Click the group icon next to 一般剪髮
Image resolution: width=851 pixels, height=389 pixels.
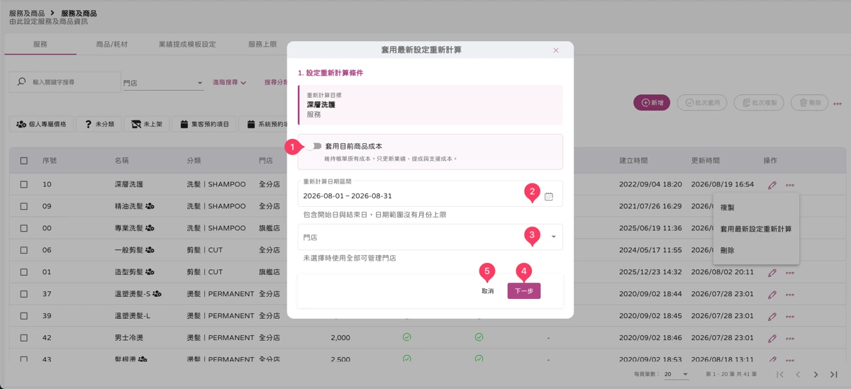(x=150, y=250)
